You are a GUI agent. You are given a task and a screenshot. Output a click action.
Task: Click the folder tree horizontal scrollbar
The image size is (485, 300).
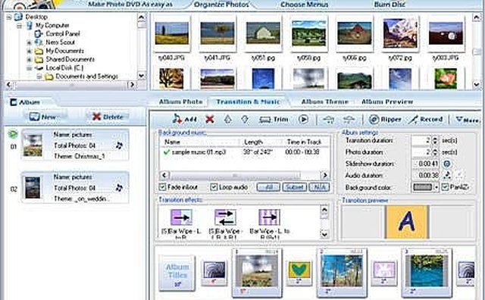72,84
